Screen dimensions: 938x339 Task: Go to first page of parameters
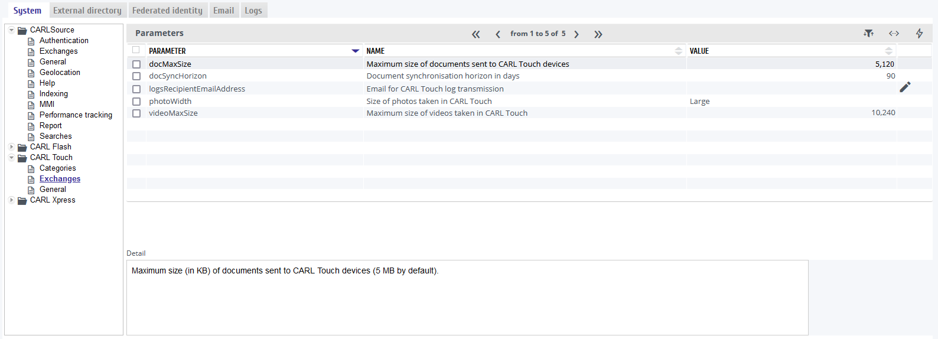[476, 34]
